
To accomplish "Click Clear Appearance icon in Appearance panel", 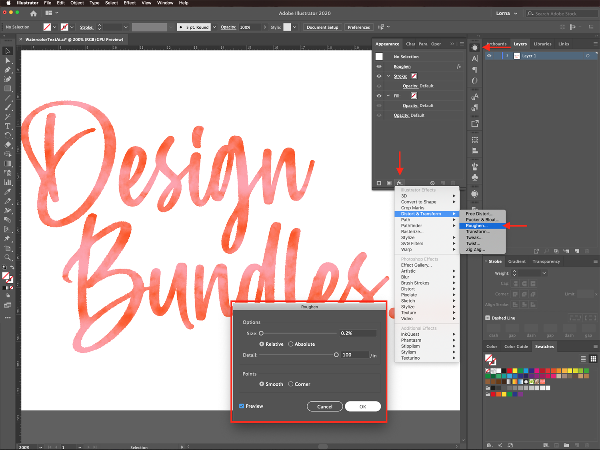I will tap(432, 183).
